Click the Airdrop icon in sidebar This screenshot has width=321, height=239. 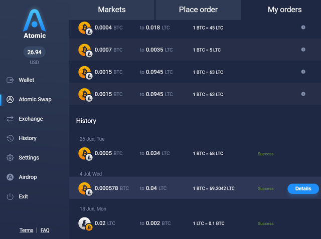coord(10,177)
